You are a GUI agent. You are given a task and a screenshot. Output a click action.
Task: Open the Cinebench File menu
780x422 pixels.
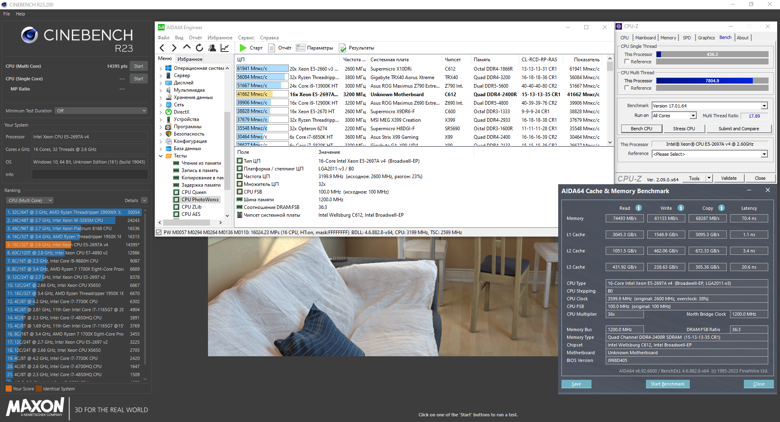[x=6, y=14]
